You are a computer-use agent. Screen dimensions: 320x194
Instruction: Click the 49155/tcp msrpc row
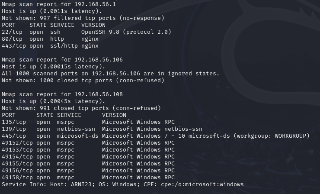[x=86, y=163]
